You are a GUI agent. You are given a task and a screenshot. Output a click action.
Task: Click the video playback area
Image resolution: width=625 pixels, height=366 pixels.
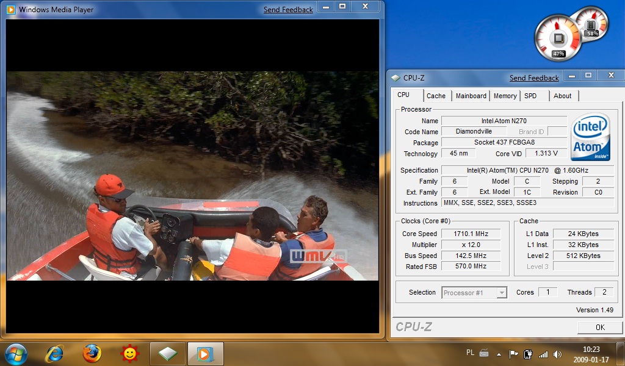click(x=192, y=176)
